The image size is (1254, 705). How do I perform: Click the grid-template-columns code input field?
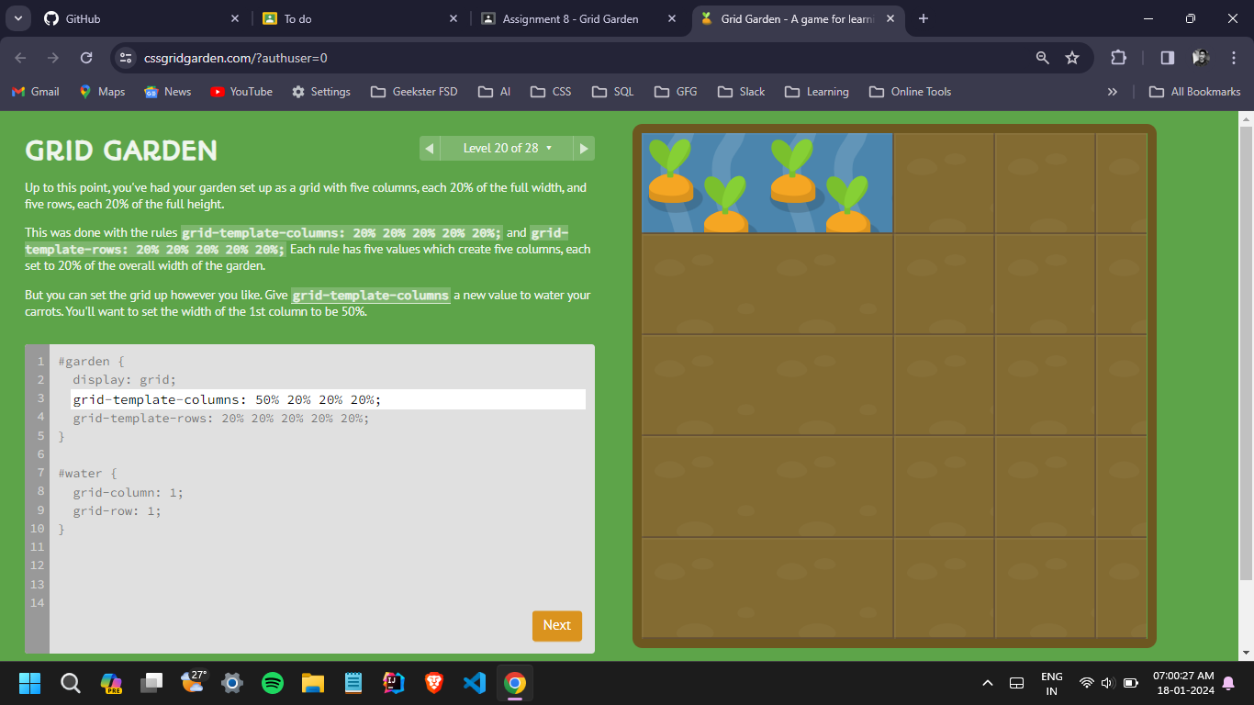click(x=328, y=399)
